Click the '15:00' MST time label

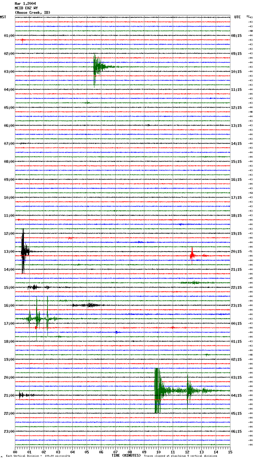coord(9,288)
